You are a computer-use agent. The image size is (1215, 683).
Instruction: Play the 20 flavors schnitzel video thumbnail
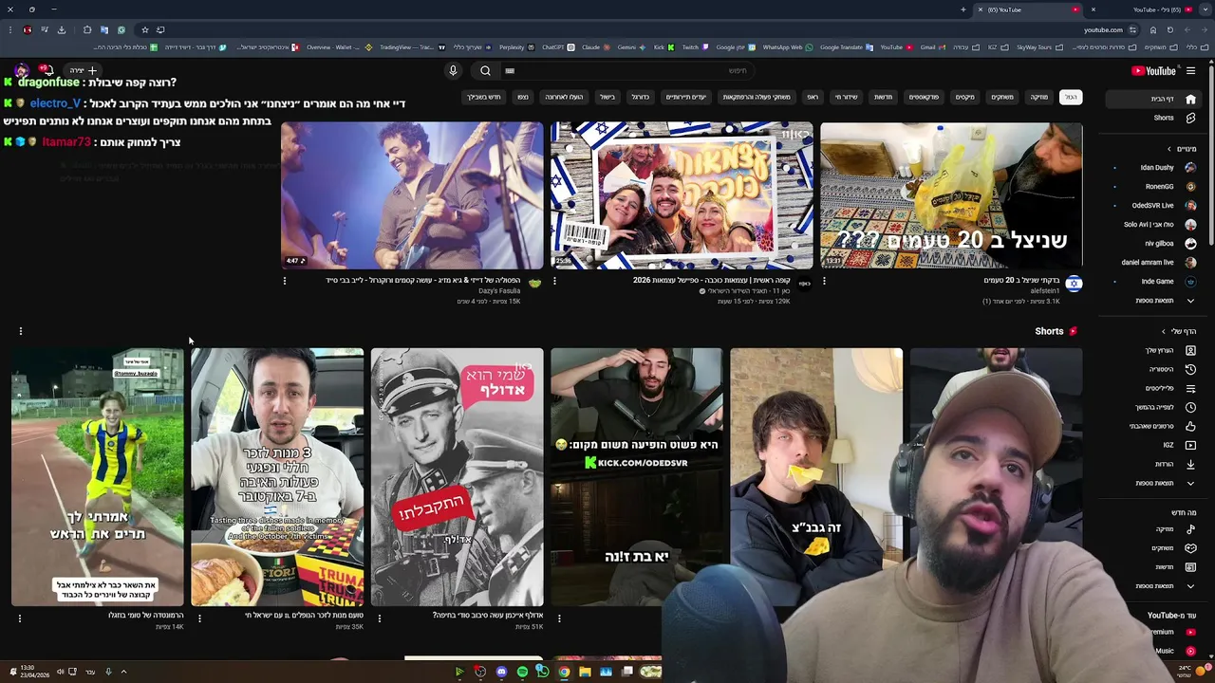point(951,195)
